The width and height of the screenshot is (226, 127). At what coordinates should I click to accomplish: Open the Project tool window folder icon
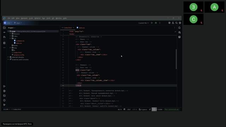point(4,28)
